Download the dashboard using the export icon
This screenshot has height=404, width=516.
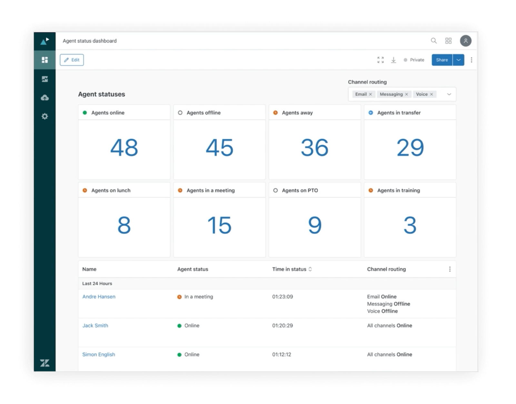tap(393, 60)
